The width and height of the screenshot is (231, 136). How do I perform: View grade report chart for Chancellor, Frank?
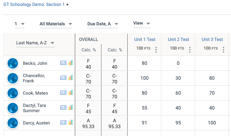[x=70, y=78]
